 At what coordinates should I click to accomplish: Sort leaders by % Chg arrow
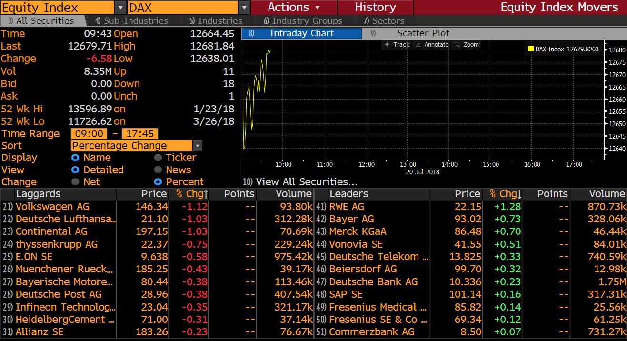(519, 194)
